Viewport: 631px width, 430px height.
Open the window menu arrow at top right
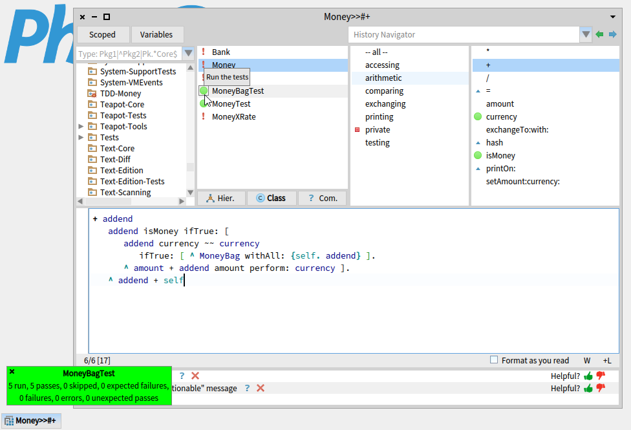click(613, 17)
